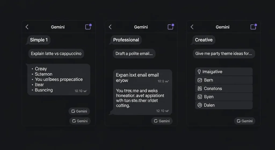Image resolution: width=275 pixels, height=150 pixels.
Task: Click Gemini title in Creative panel
Action: coord(223,27)
